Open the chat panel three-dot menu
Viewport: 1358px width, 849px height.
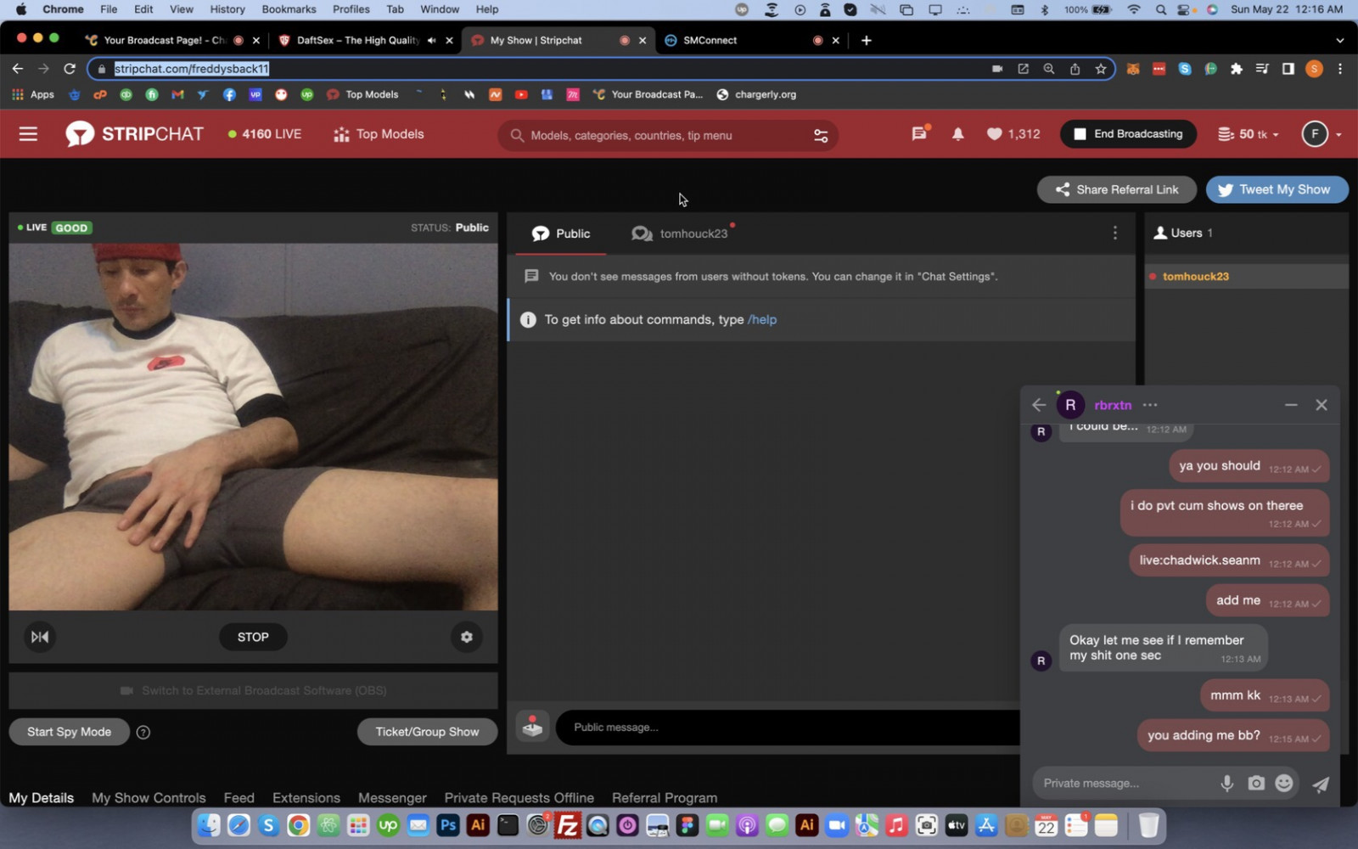pos(1114,233)
